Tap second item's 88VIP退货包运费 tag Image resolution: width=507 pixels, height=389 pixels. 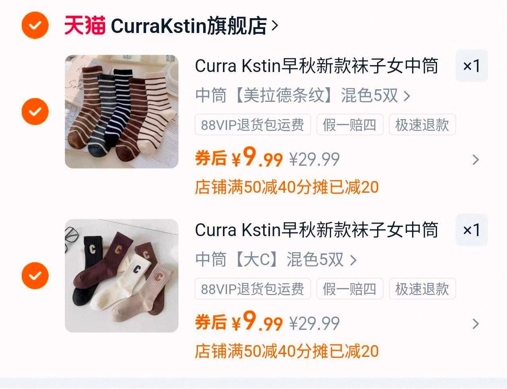[x=253, y=289]
